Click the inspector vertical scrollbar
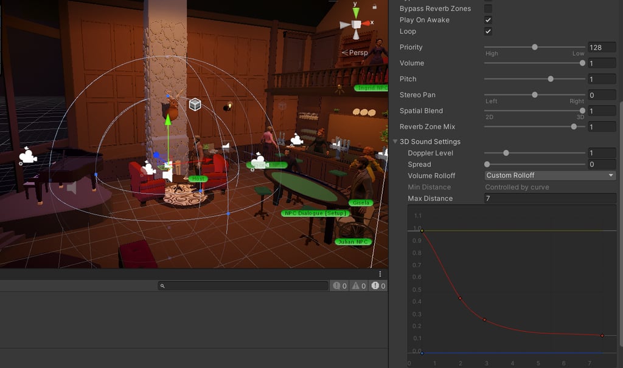The width and height of the screenshot is (623, 368). pos(621,224)
